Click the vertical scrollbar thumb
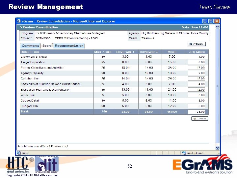This screenshot has width=237, height=178. (217, 86)
